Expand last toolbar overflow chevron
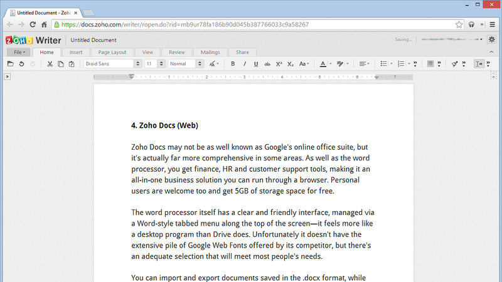This screenshot has width=502, height=282. click(488, 64)
